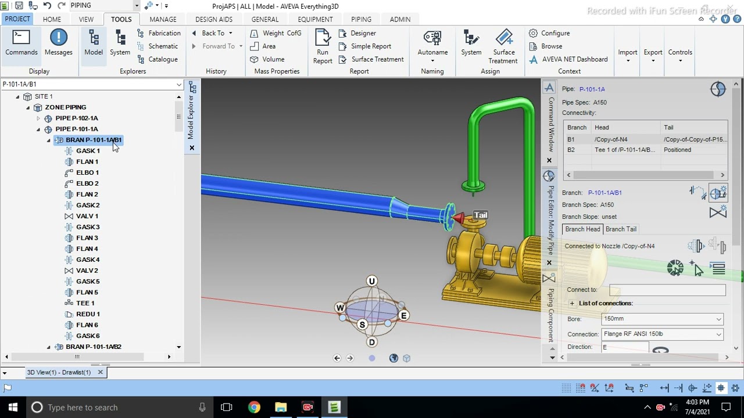The width and height of the screenshot is (744, 418).
Task: Expand the PIPE P-102-1A node
Action: click(x=38, y=118)
